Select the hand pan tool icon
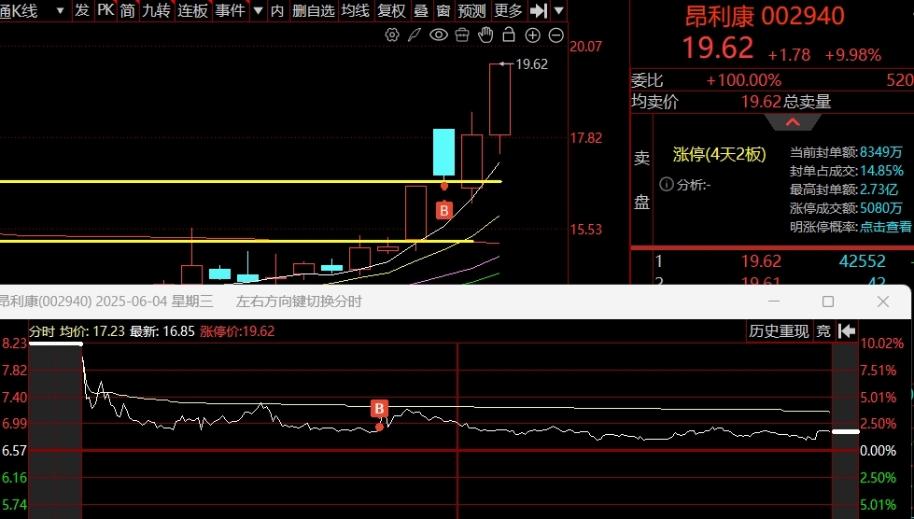Image resolution: width=914 pixels, height=519 pixels. point(485,35)
